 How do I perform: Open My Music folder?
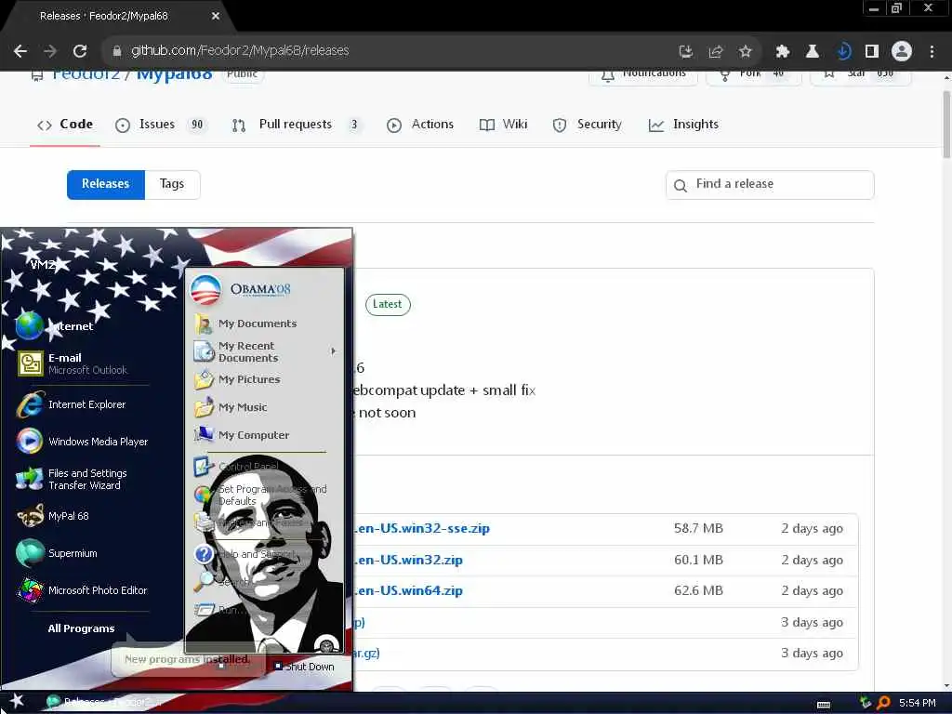click(x=231, y=407)
